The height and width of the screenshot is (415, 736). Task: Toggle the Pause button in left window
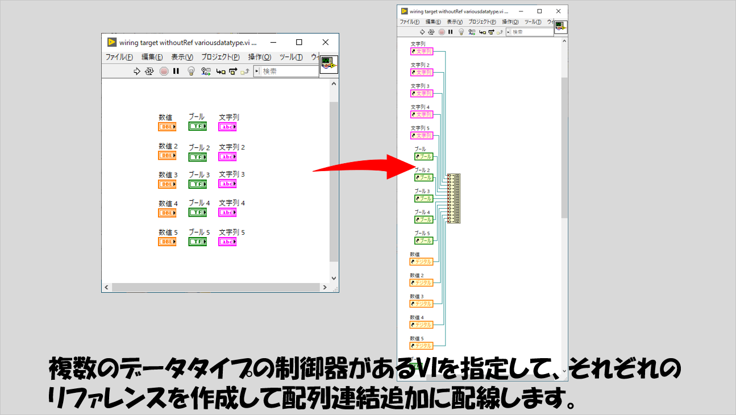(x=176, y=72)
